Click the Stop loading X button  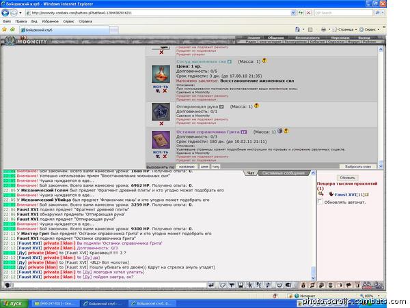click(309, 13)
